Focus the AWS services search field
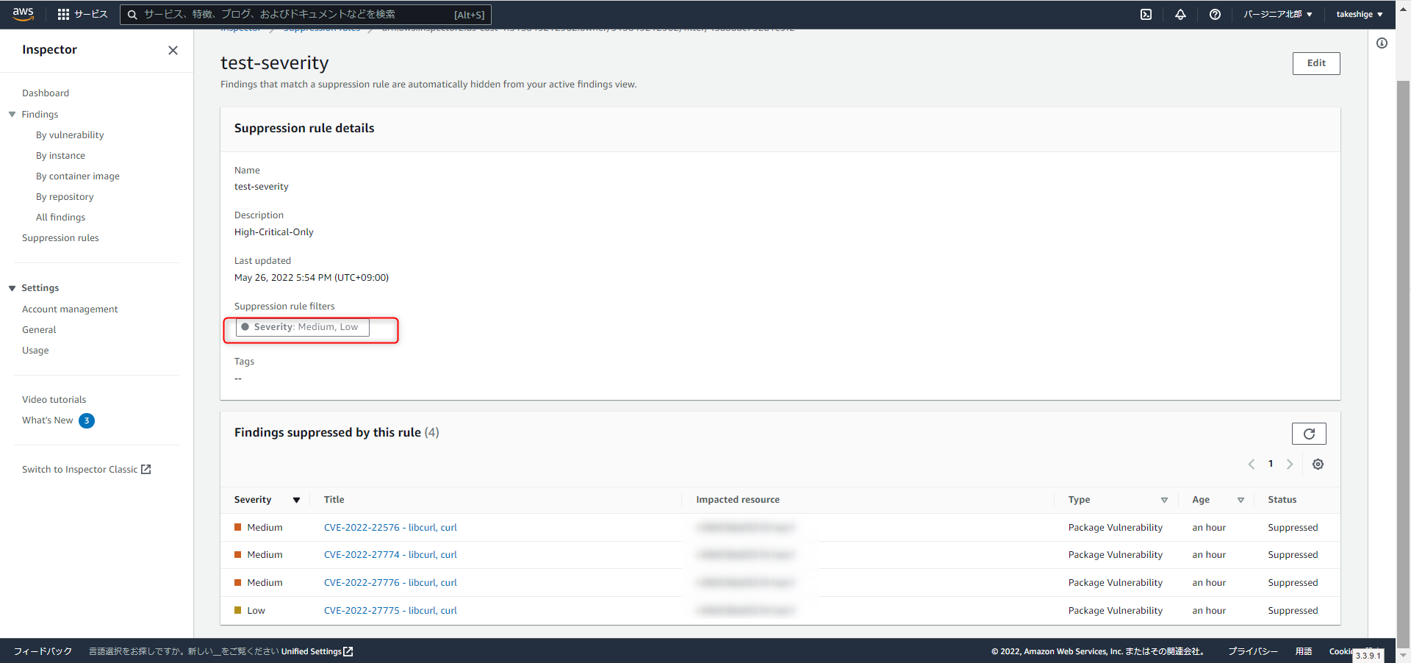The image size is (1411, 663). [x=305, y=15]
